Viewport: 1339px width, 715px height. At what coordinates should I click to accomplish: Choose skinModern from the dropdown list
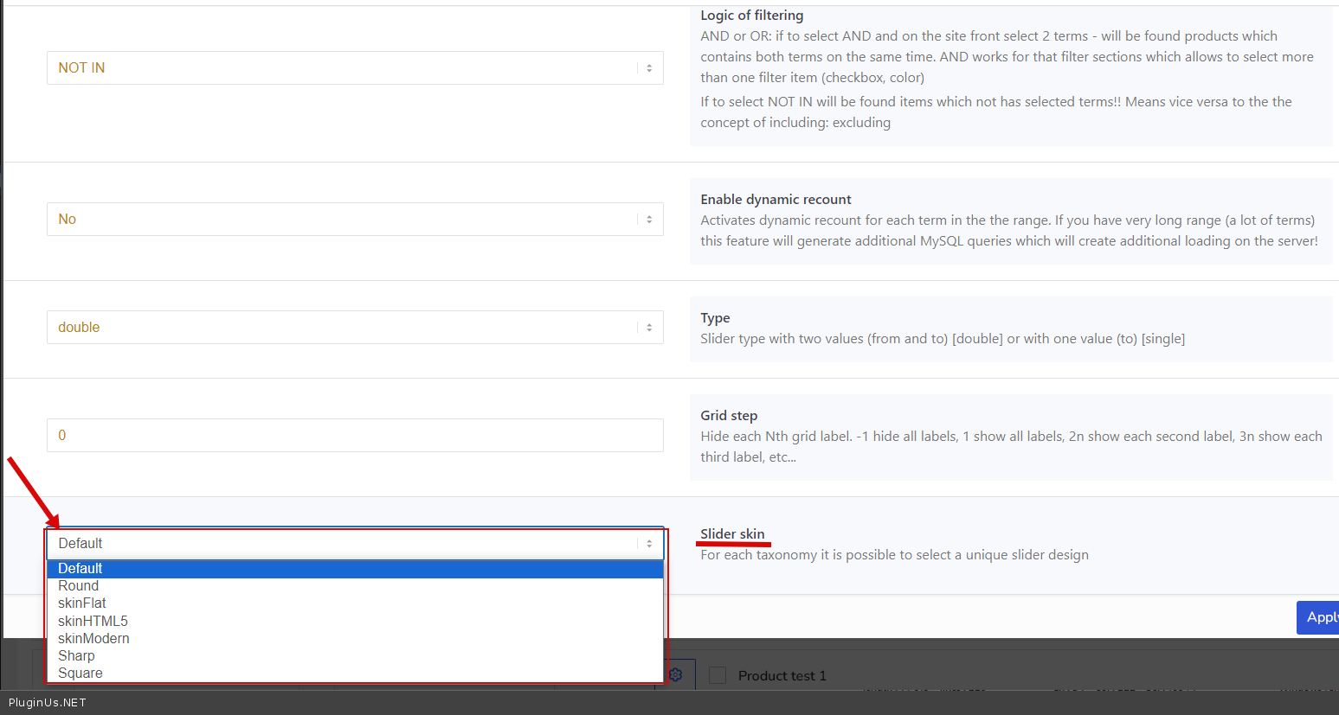(93, 638)
